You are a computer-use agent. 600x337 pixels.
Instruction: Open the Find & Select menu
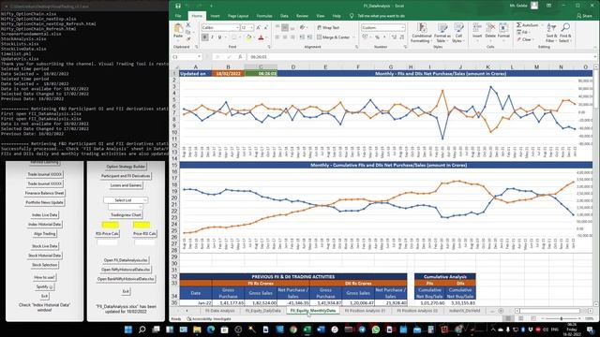pyautogui.click(x=564, y=33)
